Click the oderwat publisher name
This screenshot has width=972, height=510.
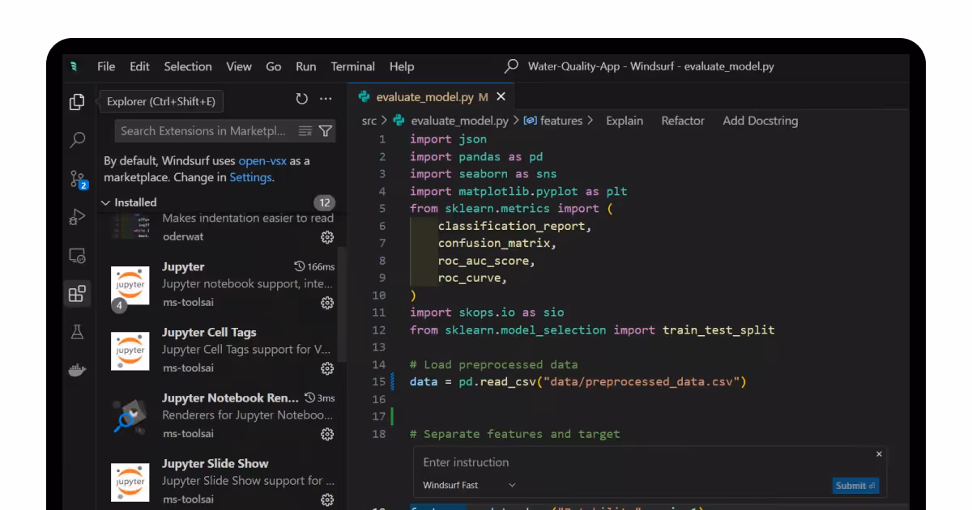[x=181, y=236]
